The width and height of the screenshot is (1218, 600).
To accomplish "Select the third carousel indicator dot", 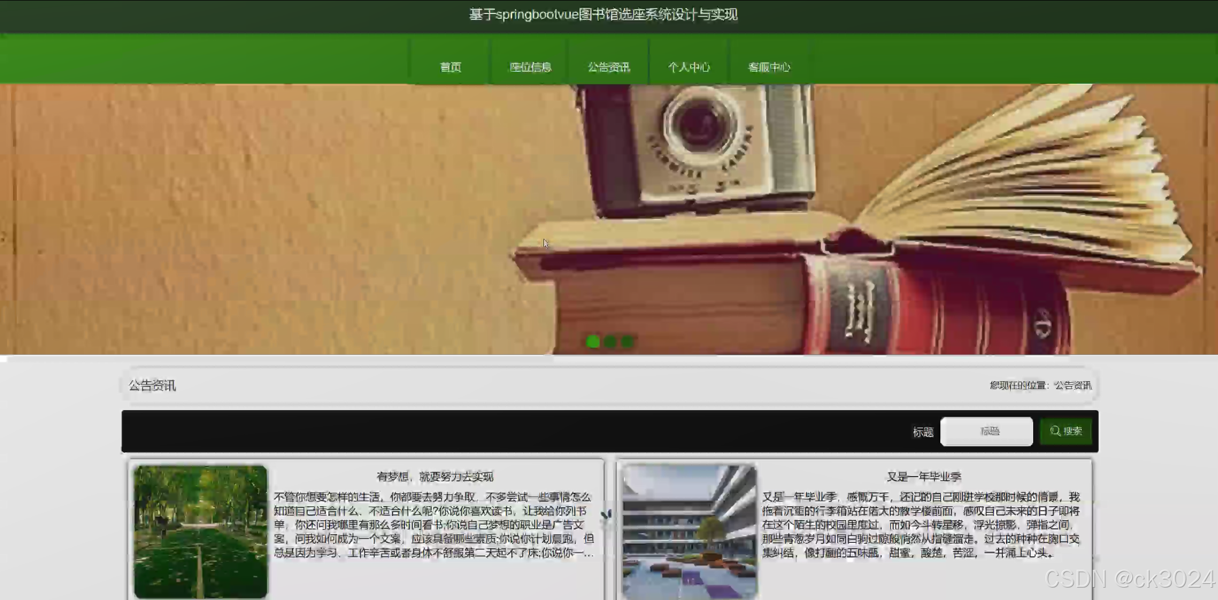I will (627, 341).
